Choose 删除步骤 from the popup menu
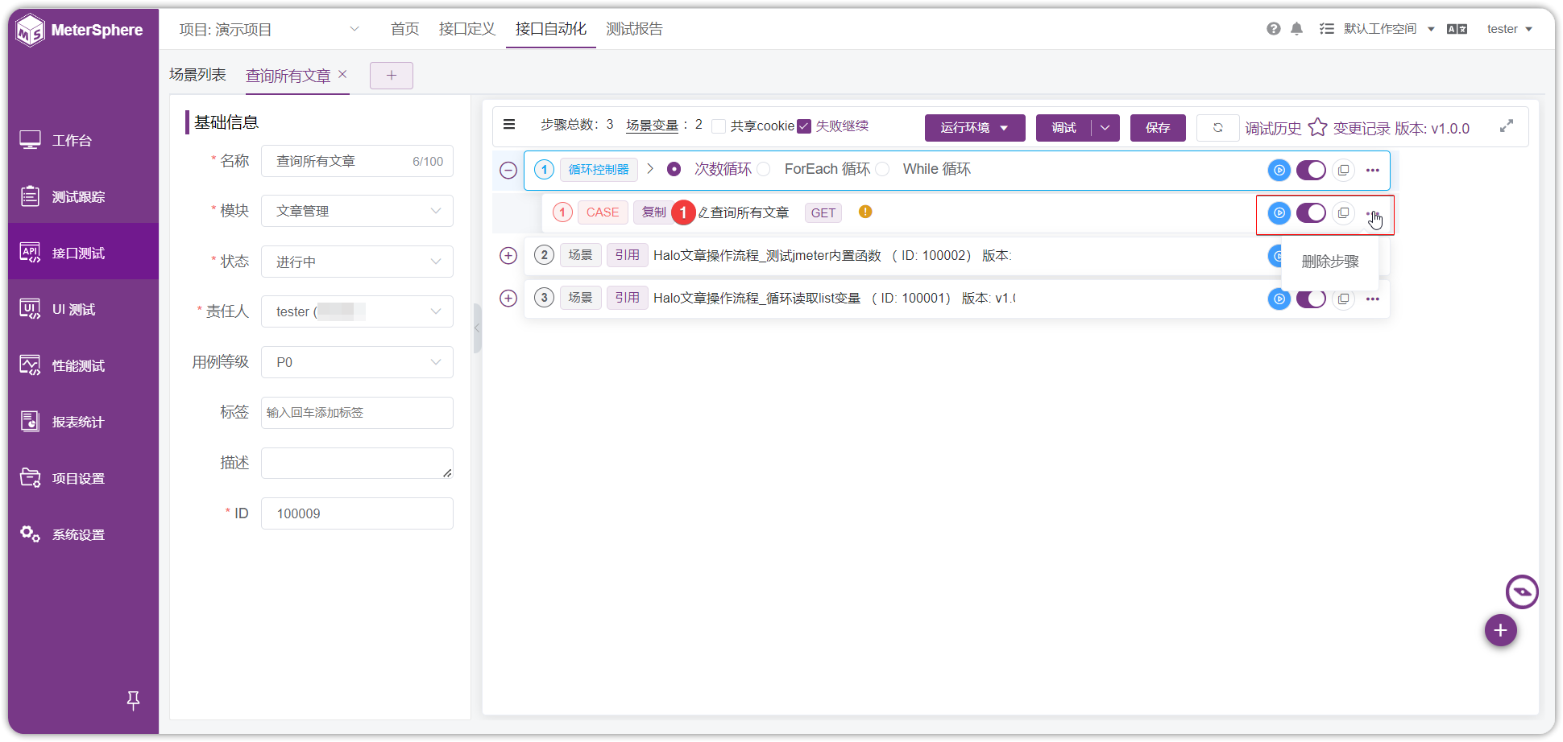1563x742 pixels. click(1330, 262)
